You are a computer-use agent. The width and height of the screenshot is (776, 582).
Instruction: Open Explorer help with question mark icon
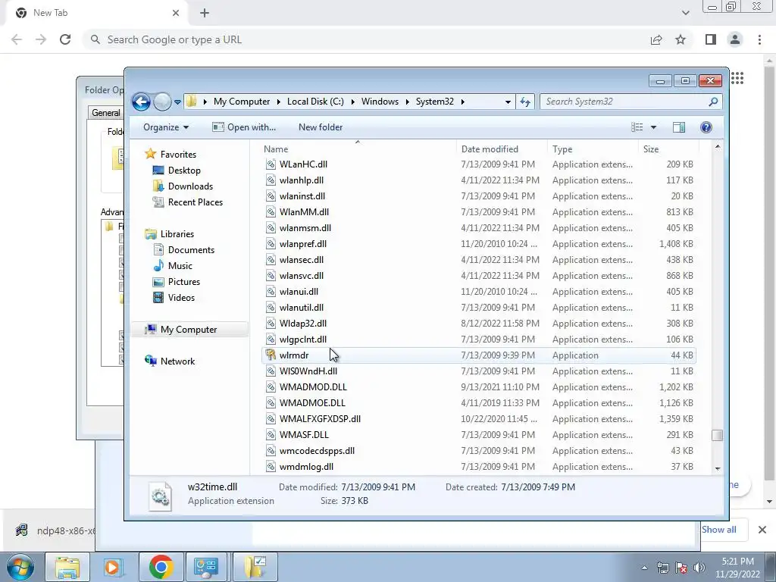[x=706, y=127]
